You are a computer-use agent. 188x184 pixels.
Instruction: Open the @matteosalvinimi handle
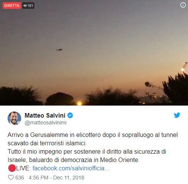click(45, 123)
